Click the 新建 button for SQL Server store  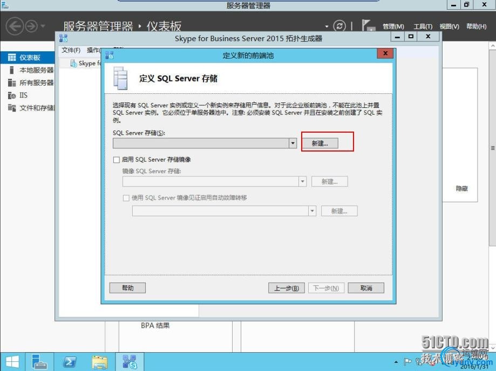pyautogui.click(x=320, y=143)
